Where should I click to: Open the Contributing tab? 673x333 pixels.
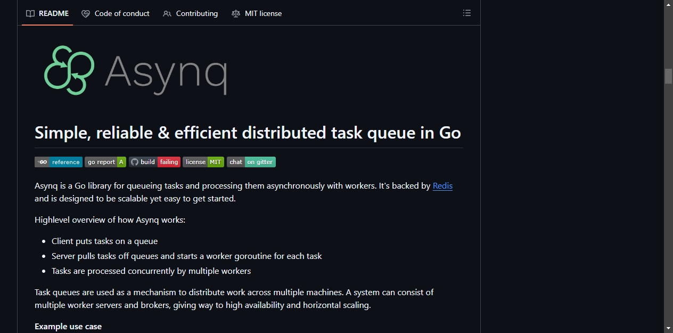[191, 13]
